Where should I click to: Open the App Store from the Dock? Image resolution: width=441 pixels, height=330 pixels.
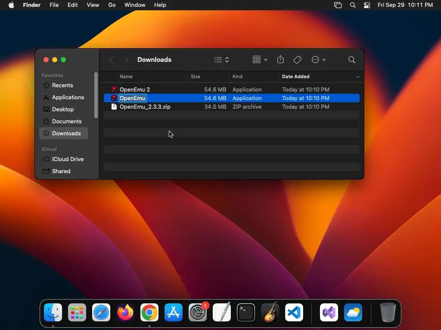pos(174,312)
